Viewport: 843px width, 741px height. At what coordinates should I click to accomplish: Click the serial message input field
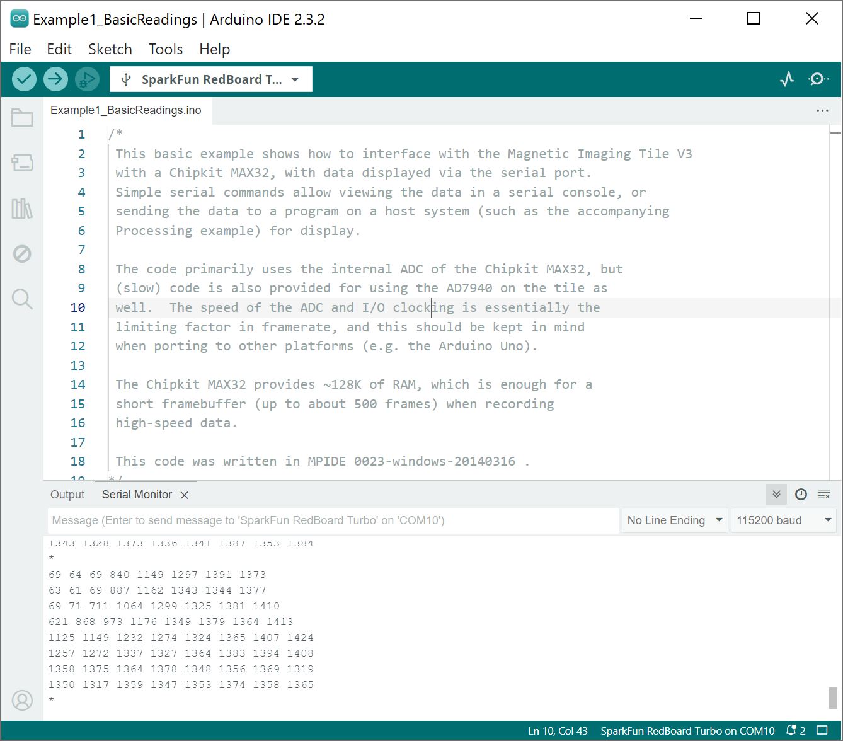point(333,520)
